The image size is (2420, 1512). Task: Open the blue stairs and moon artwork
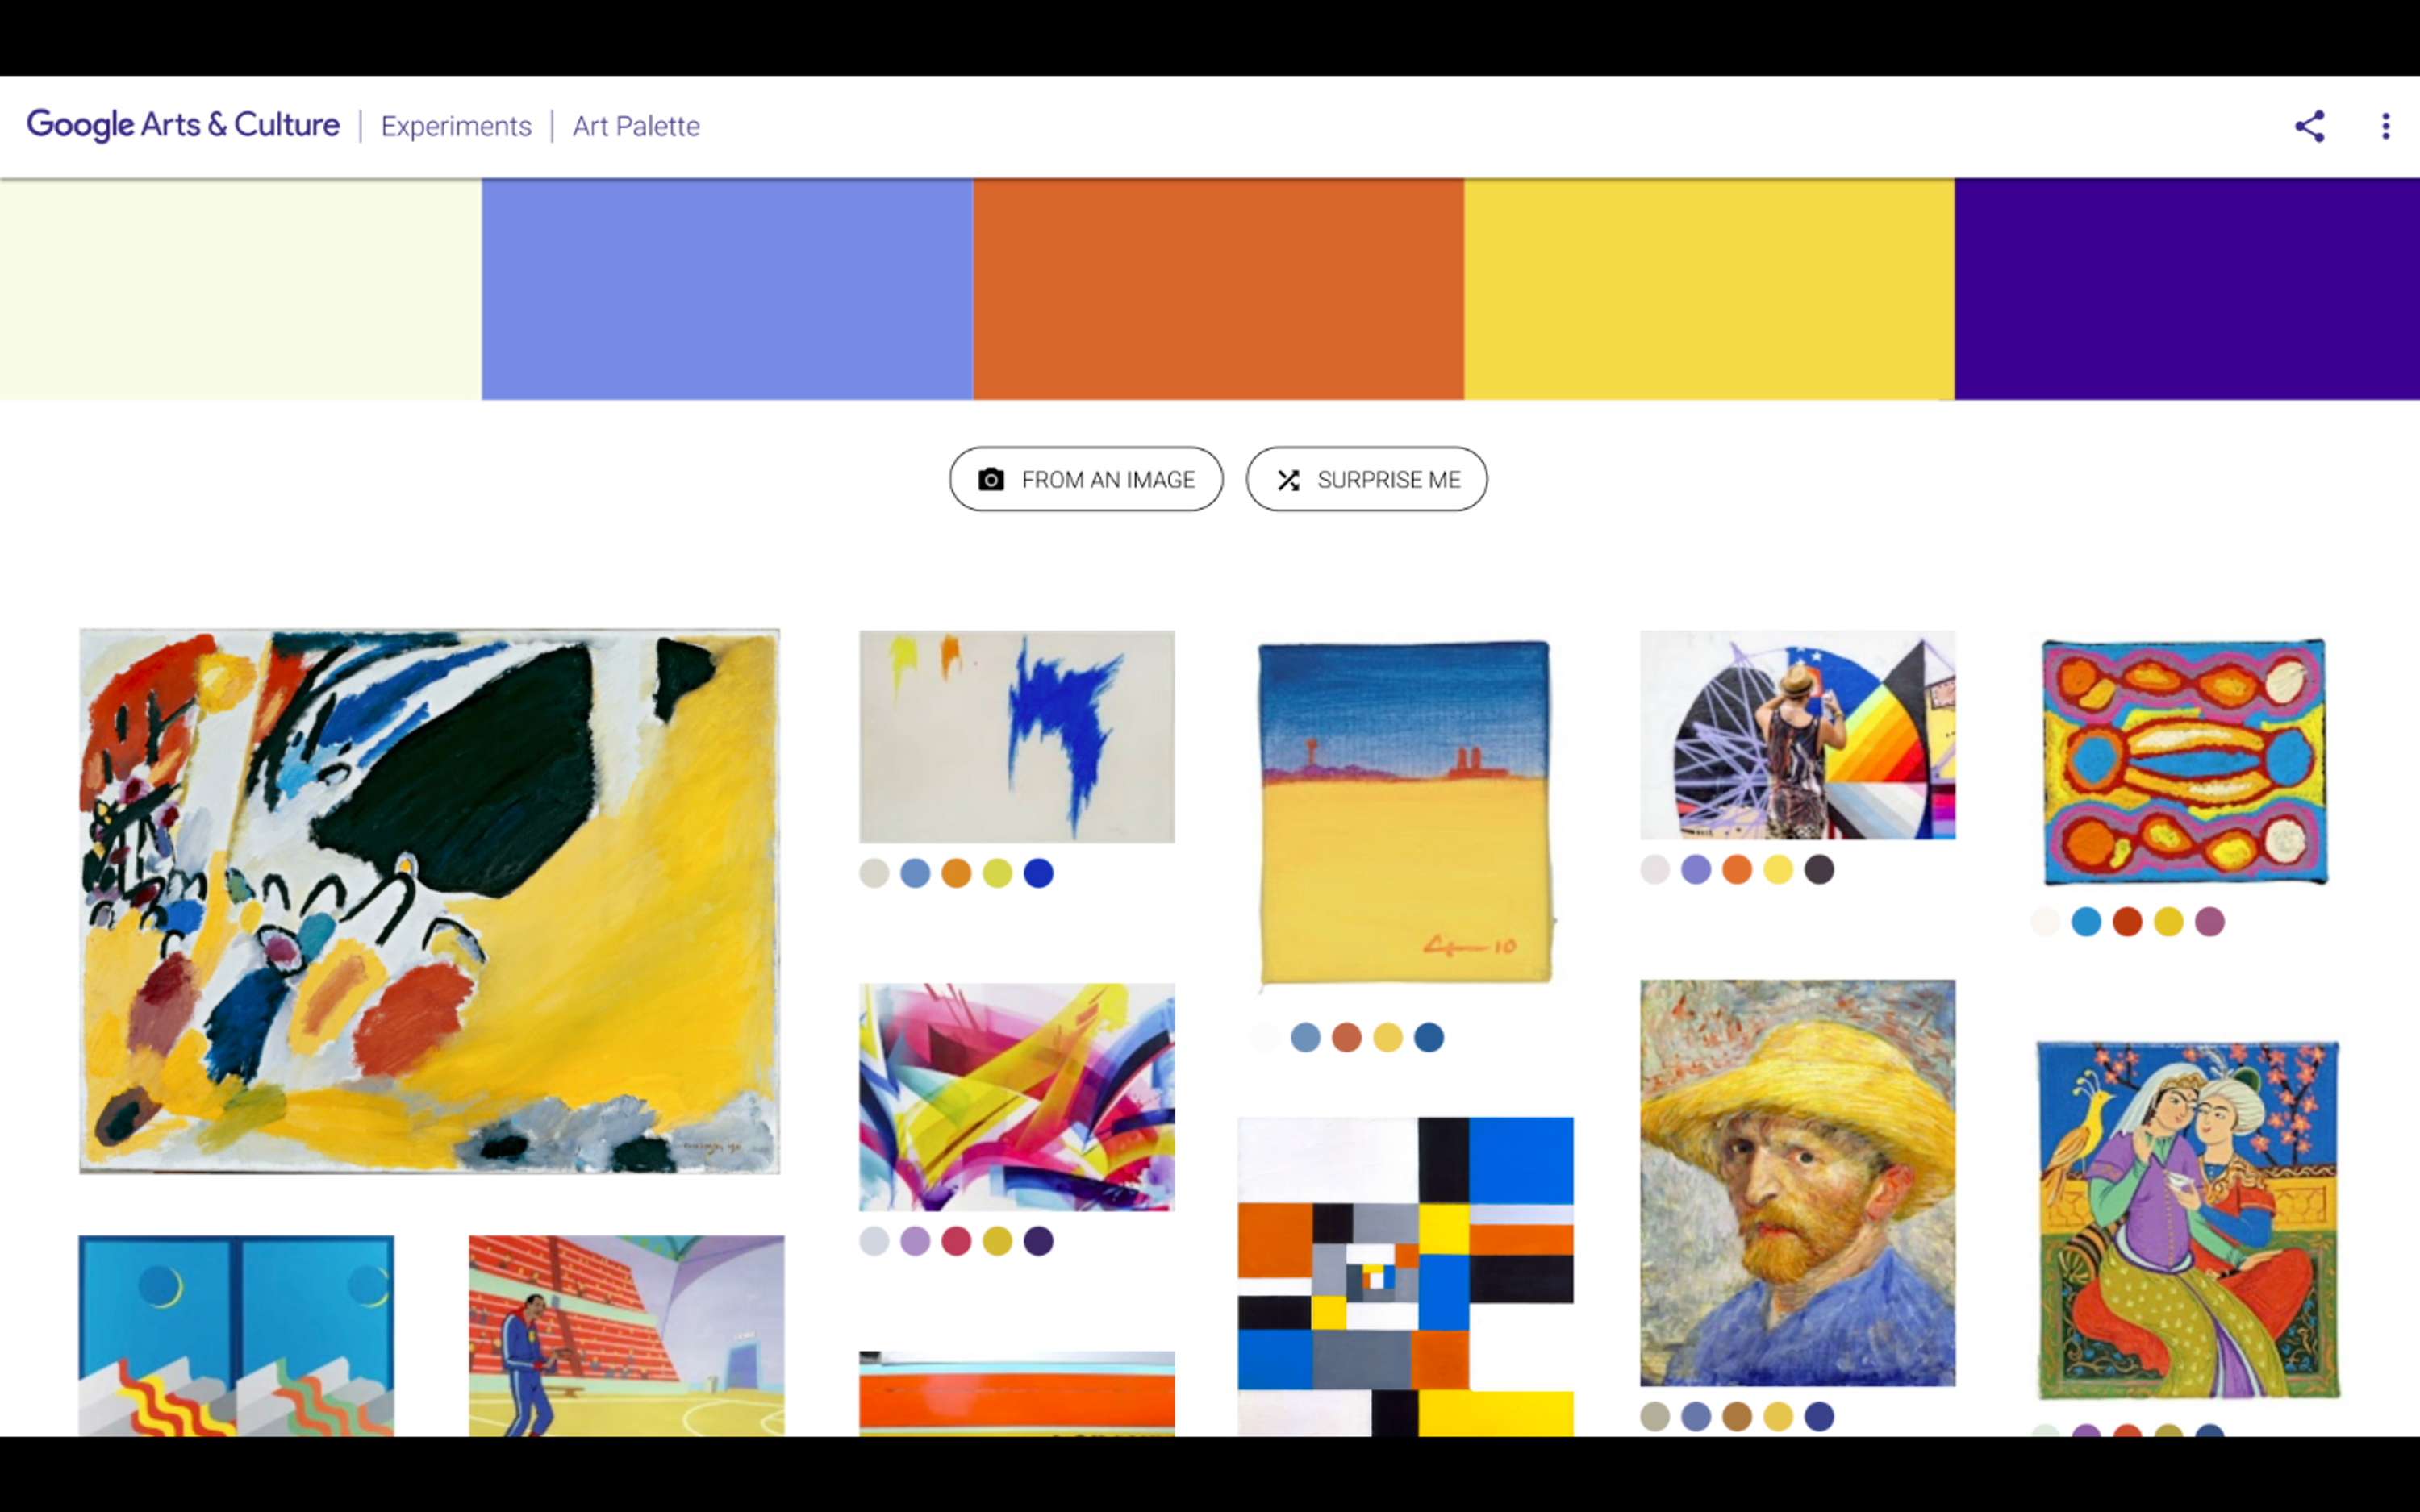click(x=236, y=1336)
